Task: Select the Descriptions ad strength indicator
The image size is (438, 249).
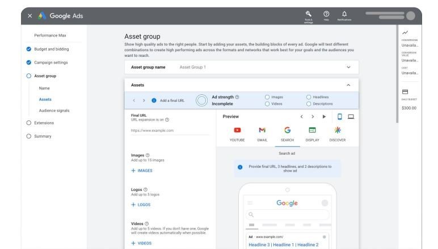Action: point(309,104)
